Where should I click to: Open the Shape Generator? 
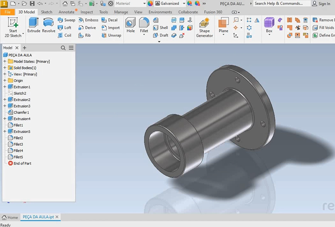pyautogui.click(x=204, y=27)
